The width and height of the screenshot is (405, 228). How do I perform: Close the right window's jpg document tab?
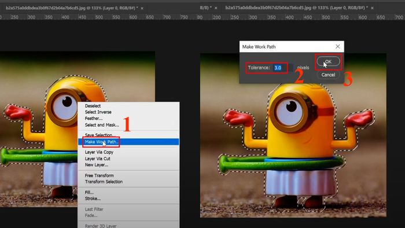[372, 8]
